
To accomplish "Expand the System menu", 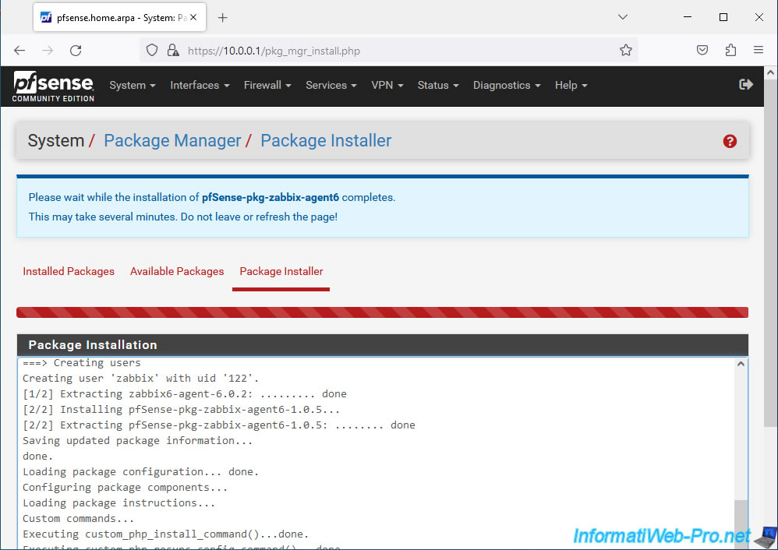I will tap(133, 85).
